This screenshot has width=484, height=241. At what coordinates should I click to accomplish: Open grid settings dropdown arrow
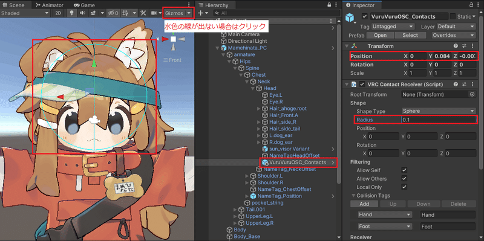pos(134,13)
